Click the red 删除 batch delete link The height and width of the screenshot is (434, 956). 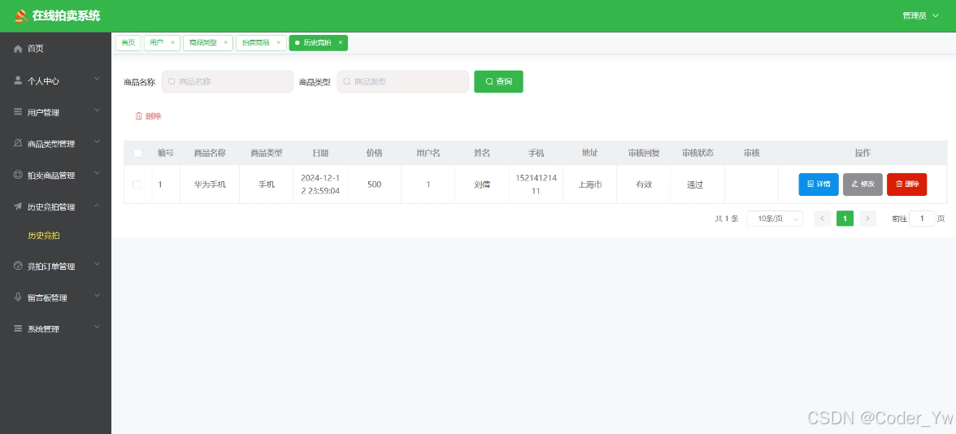click(x=148, y=115)
